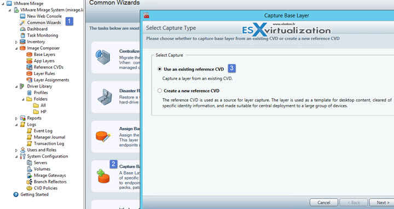Viewport: 394px width, 209px height.
Task: Expand the Reports tree node
Action: point(16,118)
